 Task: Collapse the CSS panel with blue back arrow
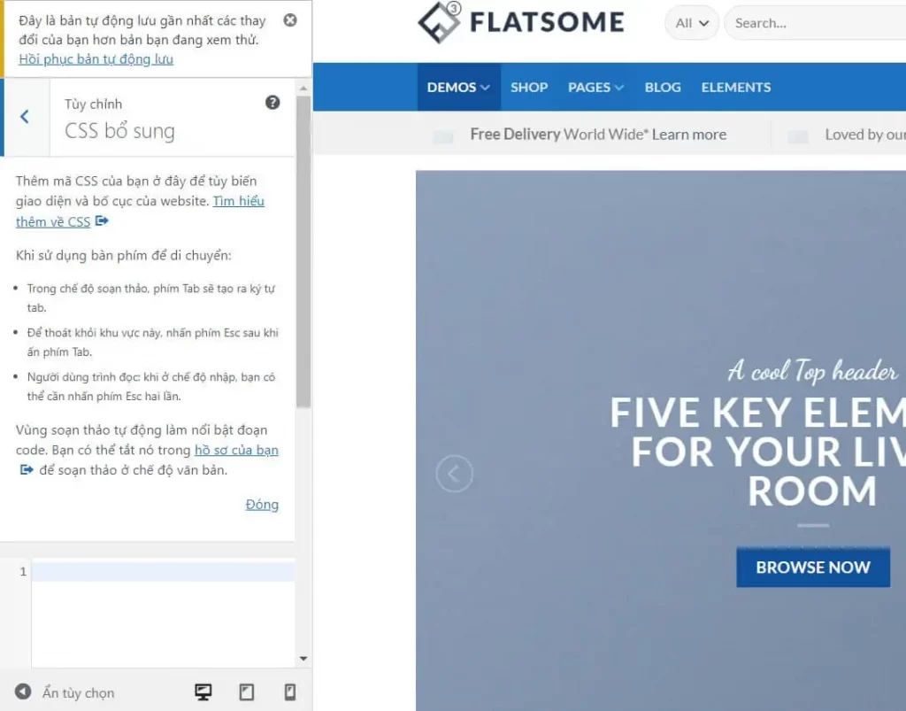[25, 116]
